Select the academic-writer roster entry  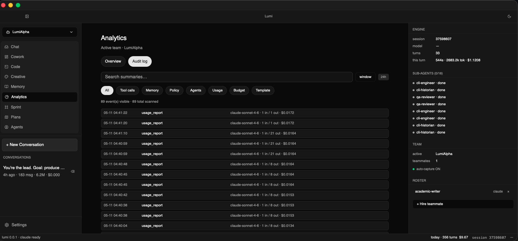point(463,192)
